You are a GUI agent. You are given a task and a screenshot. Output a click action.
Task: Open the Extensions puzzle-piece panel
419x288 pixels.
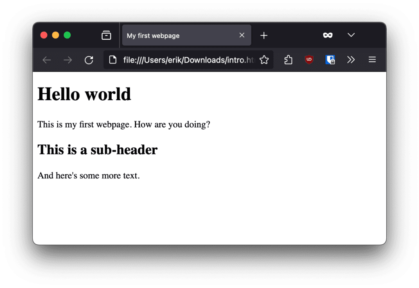(288, 60)
